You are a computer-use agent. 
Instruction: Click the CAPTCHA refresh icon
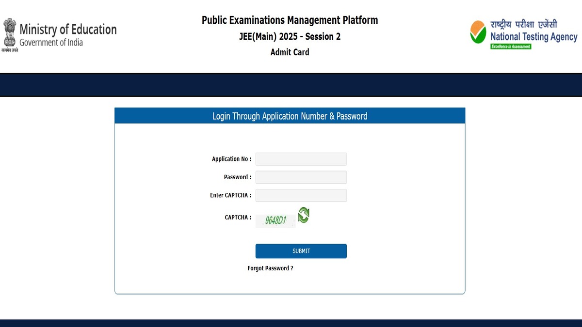303,215
